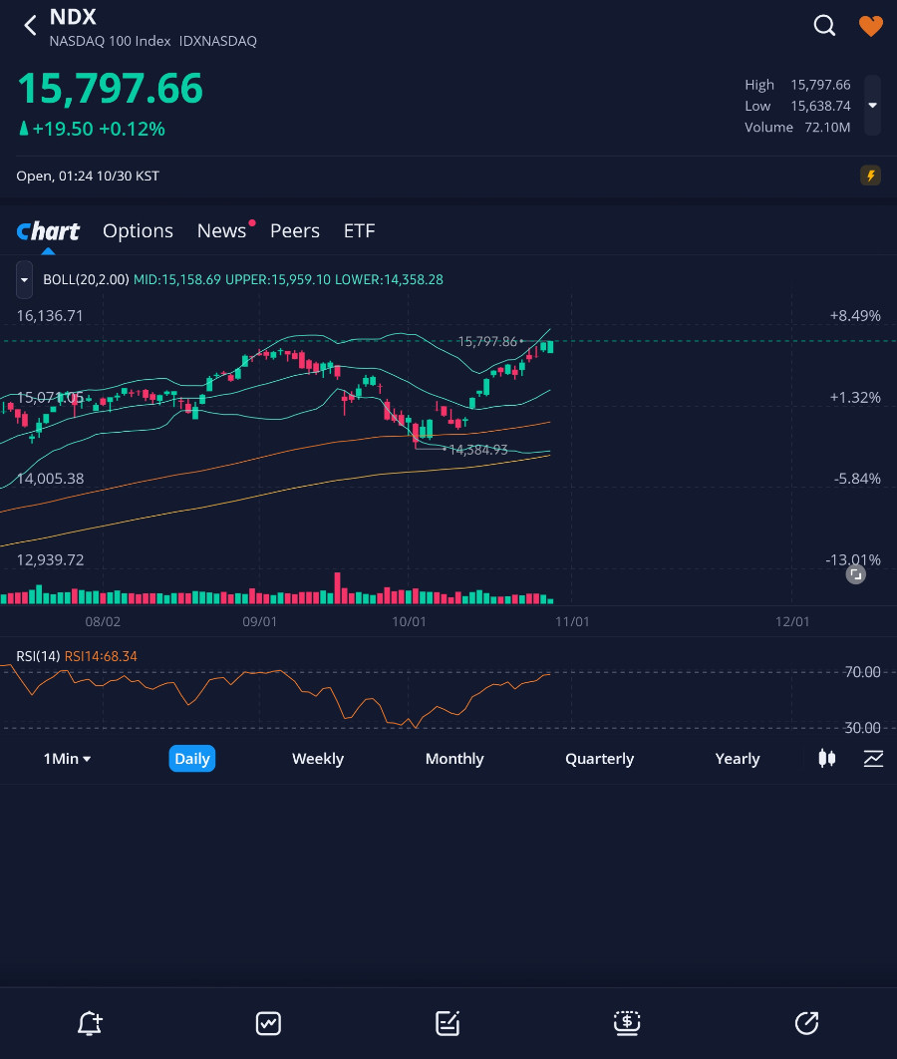Click the Volume 72.10M stat

[797, 127]
